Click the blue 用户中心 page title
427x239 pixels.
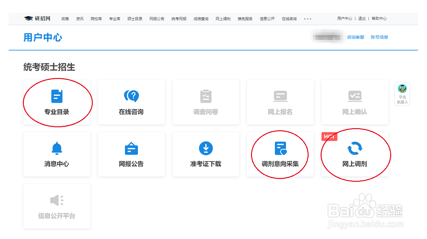pyautogui.click(x=43, y=37)
